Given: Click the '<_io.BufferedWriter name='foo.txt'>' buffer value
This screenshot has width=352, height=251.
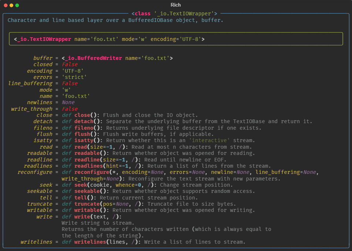Looking at the screenshot, I should tap(117, 58).
